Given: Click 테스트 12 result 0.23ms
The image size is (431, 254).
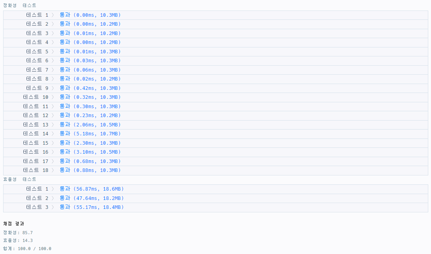Looking at the screenshot, I should pos(90,116).
